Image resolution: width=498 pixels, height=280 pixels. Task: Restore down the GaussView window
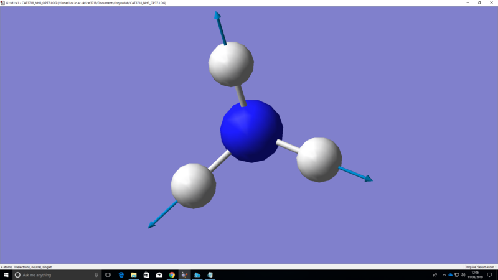coord(479,3)
